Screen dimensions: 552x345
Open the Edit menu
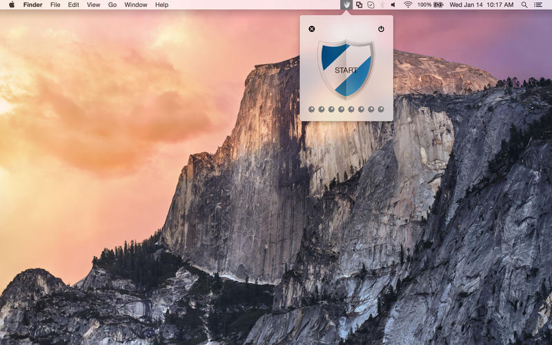pos(73,5)
